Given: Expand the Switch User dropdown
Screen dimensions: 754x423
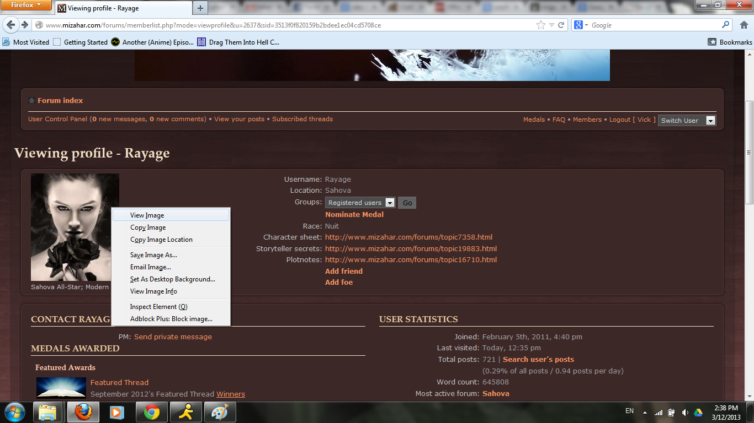Looking at the screenshot, I should 710,121.
